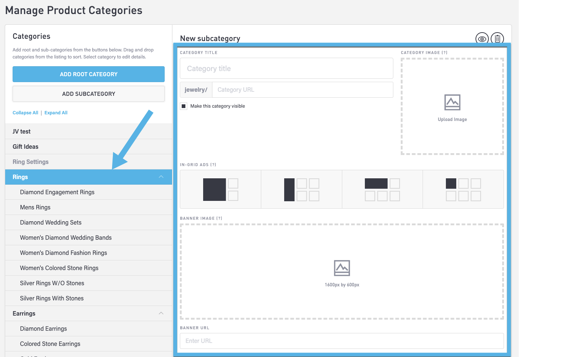Image resolution: width=568 pixels, height=357 pixels.
Task: Select Diamond Engagement Rings subcategory
Action: coord(57,192)
